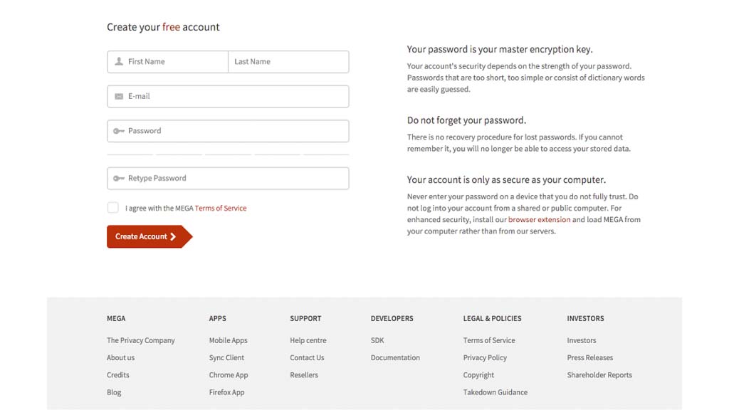The height and width of the screenshot is (410, 729).
Task: Click the password strength indicator bar
Action: pyautogui.click(x=228, y=154)
